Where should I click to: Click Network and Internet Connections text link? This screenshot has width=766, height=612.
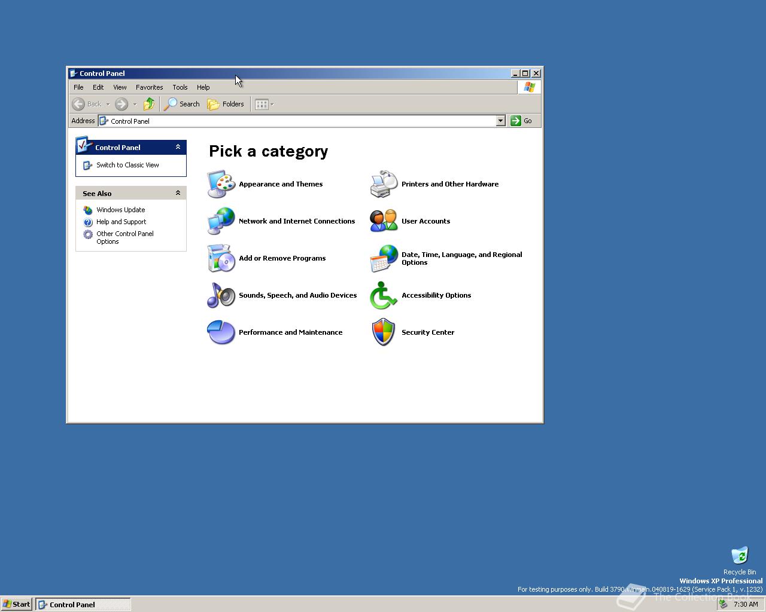tap(297, 221)
